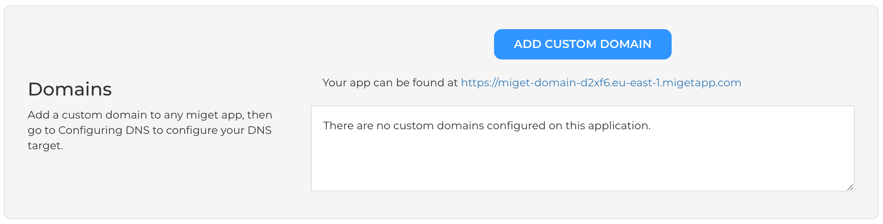This screenshot has height=224, width=883.
Task: Follow the https migetapp.com hyperlink
Action: point(601,83)
